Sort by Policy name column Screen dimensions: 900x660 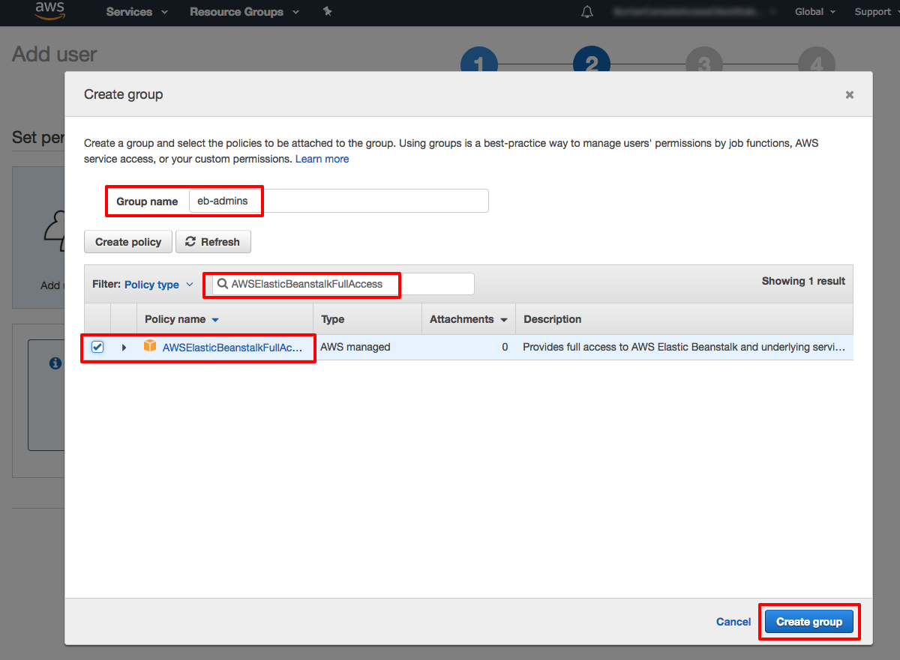pos(181,319)
